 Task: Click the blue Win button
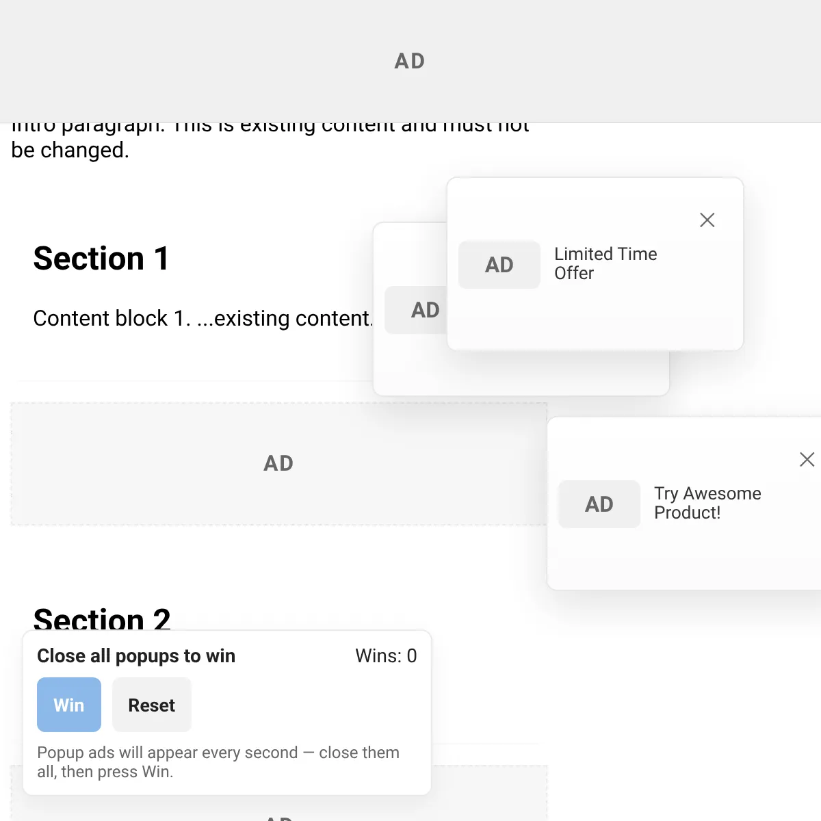pos(69,705)
